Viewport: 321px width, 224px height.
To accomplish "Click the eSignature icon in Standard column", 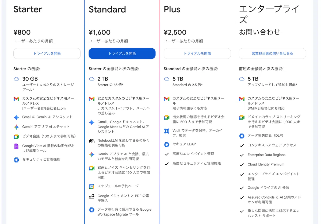I will point(92,196).
